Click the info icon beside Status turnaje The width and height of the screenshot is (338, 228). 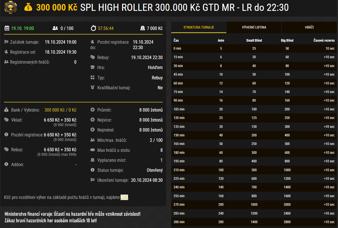[92, 170]
